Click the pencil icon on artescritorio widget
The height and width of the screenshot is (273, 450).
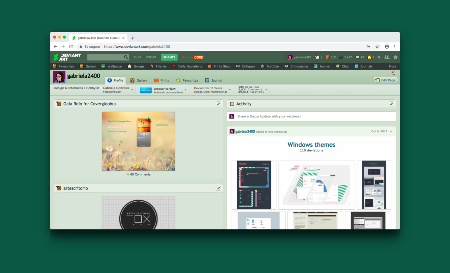(218, 188)
